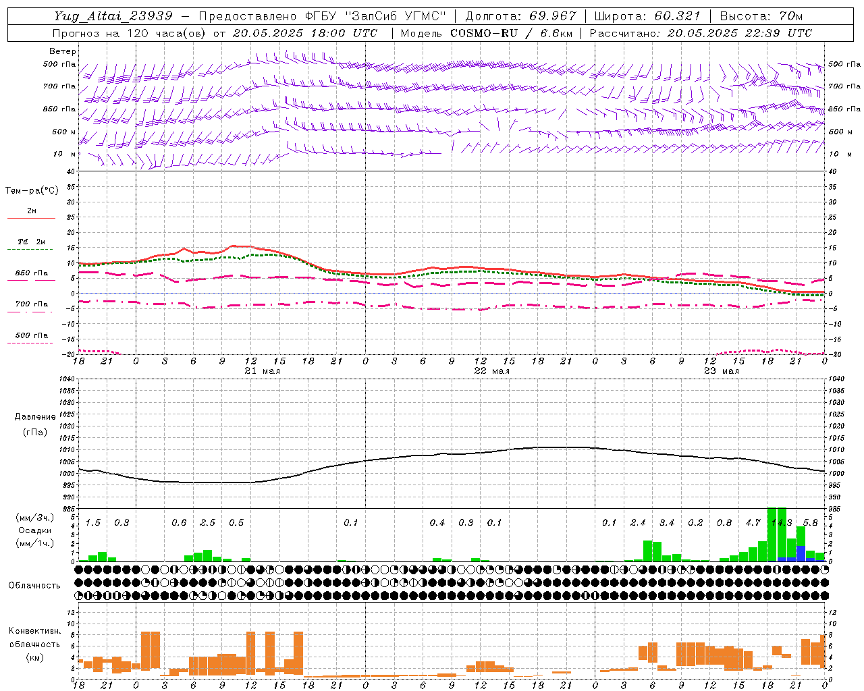Click the Рассчитано: 20.05.2025 22:39 UTC text

(x=701, y=33)
